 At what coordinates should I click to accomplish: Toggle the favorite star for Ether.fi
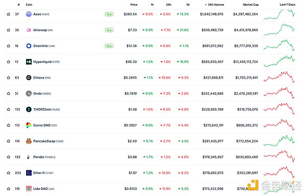(x=8, y=173)
